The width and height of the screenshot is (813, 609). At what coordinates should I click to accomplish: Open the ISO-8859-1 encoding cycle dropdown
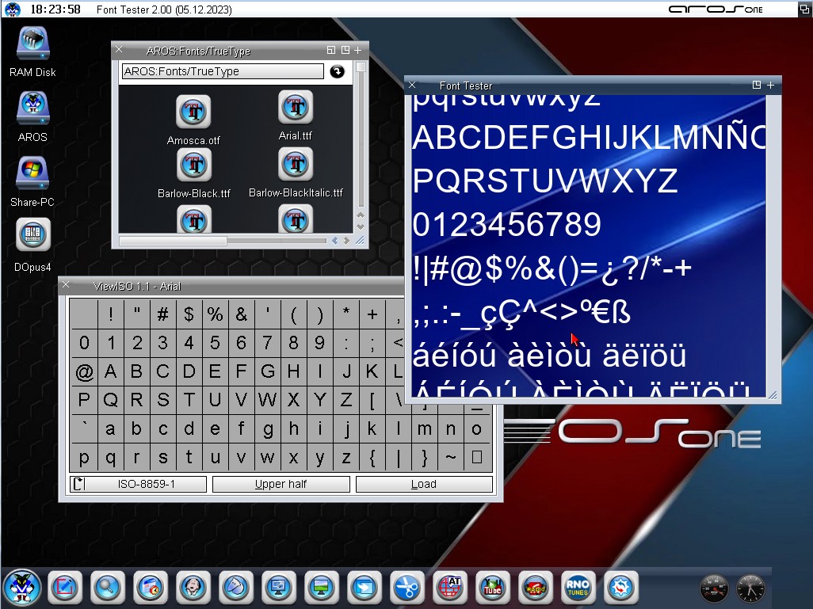pos(138,484)
